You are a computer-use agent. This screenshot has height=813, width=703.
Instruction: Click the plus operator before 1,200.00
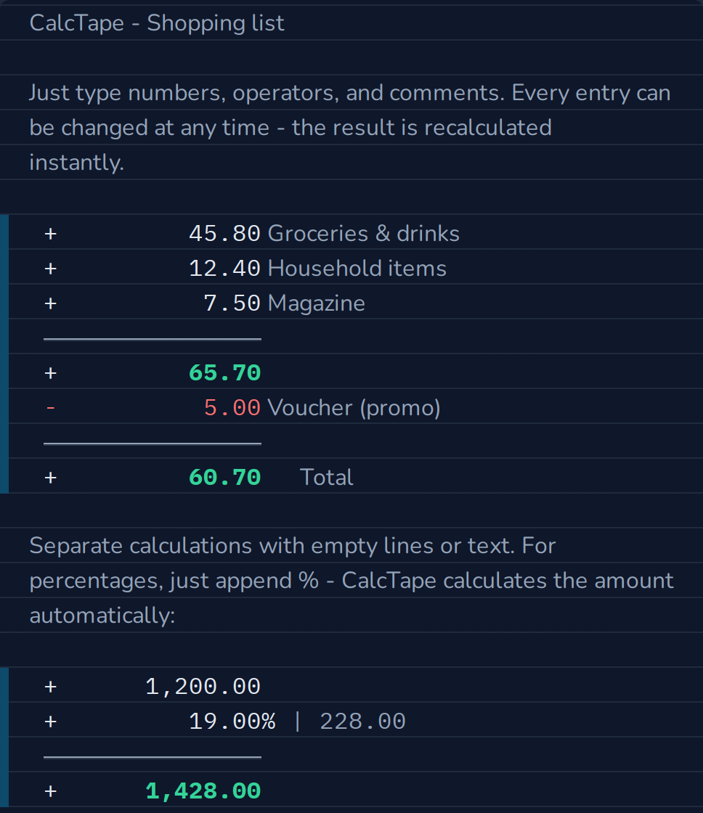click(50, 687)
